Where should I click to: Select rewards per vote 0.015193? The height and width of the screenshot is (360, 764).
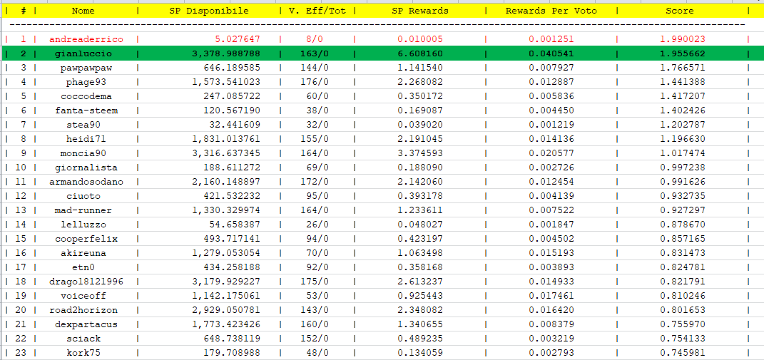point(551,253)
